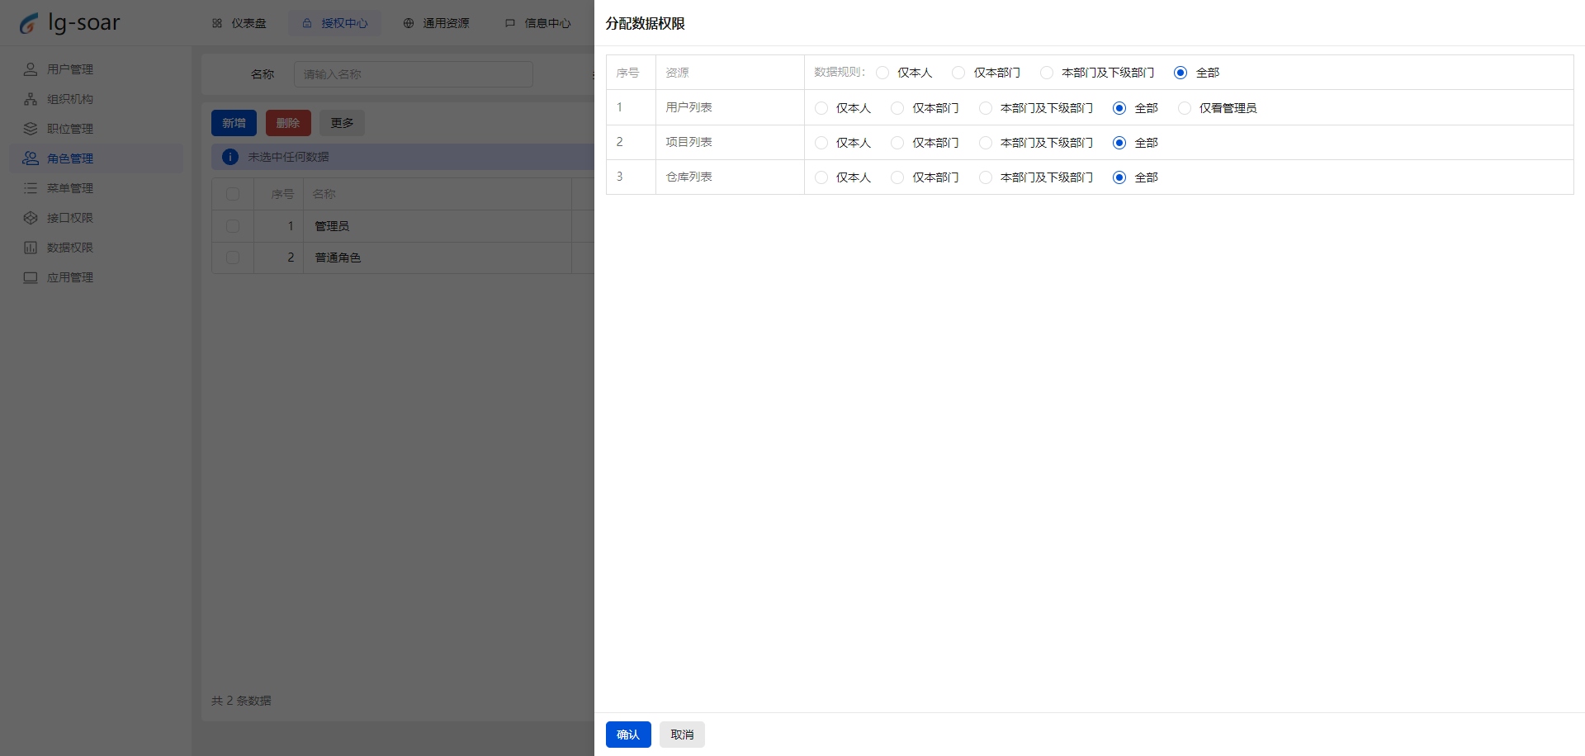1585x756 pixels.
Task: Click the 共 2 条数据 footer text
Action: tap(241, 701)
